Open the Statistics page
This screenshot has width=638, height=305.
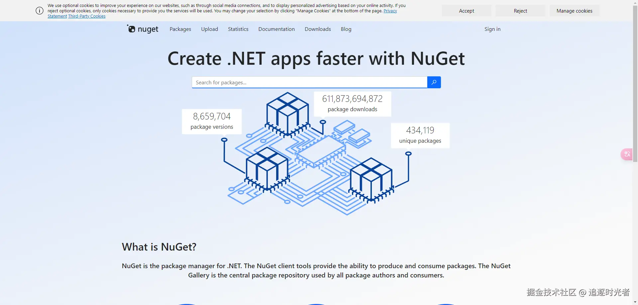238,29
